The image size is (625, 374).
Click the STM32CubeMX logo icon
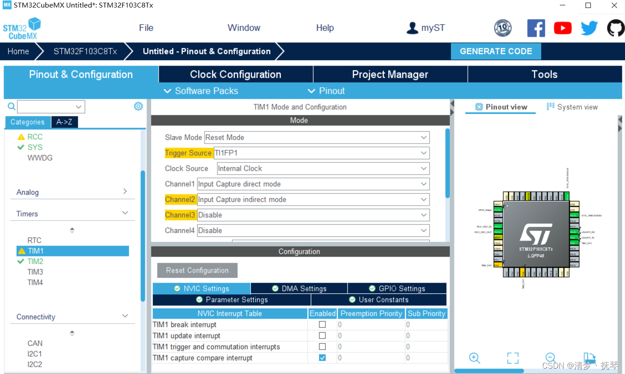(22, 28)
